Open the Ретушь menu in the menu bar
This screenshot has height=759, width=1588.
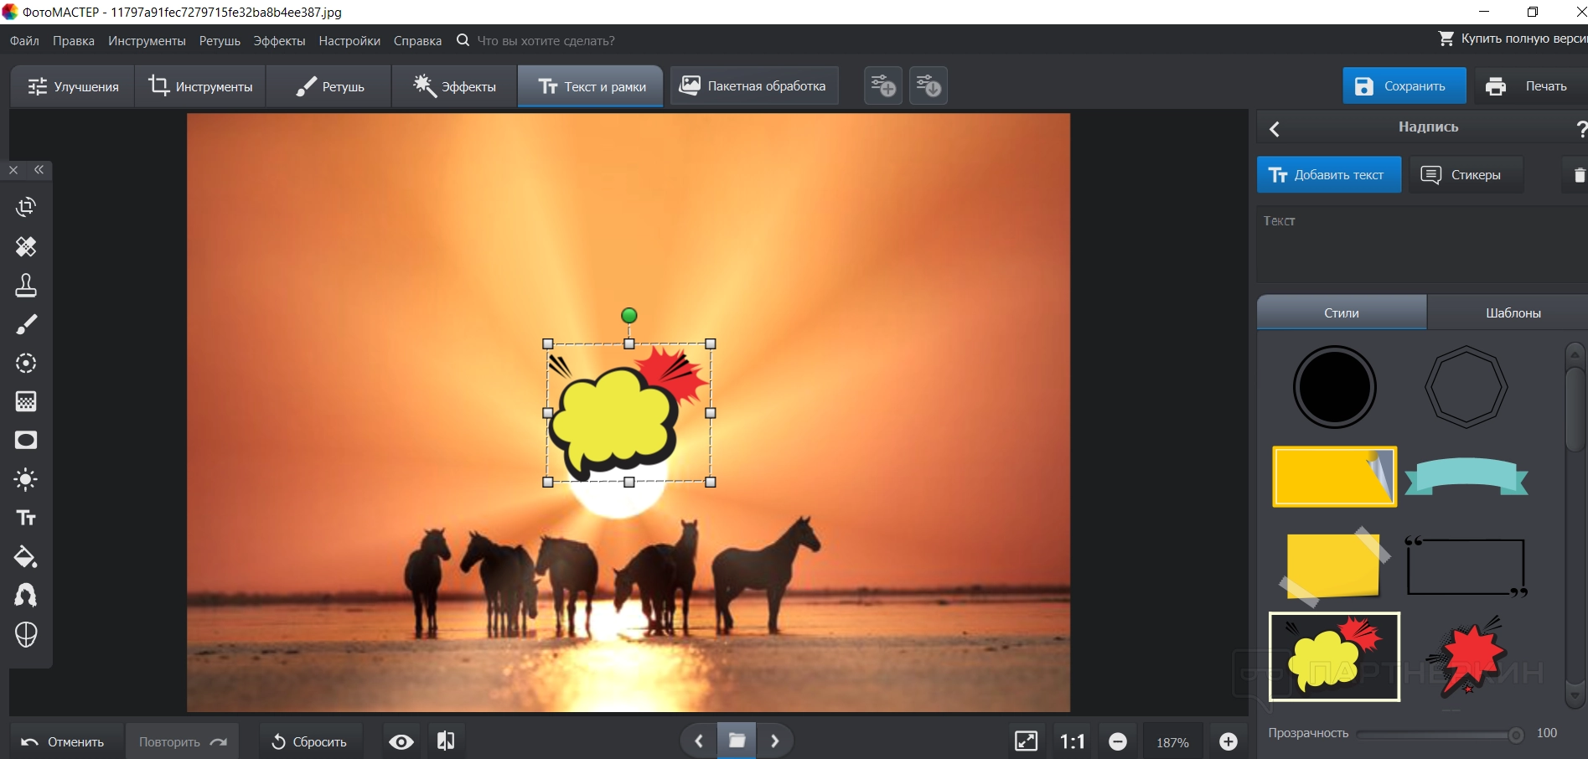pyautogui.click(x=220, y=41)
